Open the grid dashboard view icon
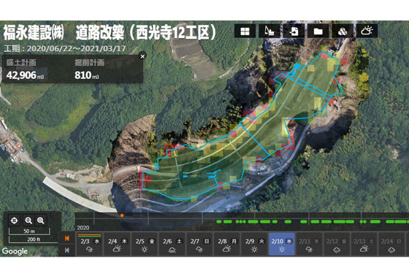409x277 pixels. (x=245, y=31)
